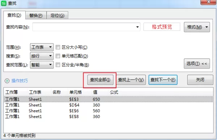The width and height of the screenshot is (217, 140).
Task: Click the 查找上一个(V) button
Action: click(131, 80)
